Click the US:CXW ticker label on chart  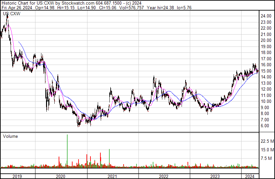(x=10, y=14)
